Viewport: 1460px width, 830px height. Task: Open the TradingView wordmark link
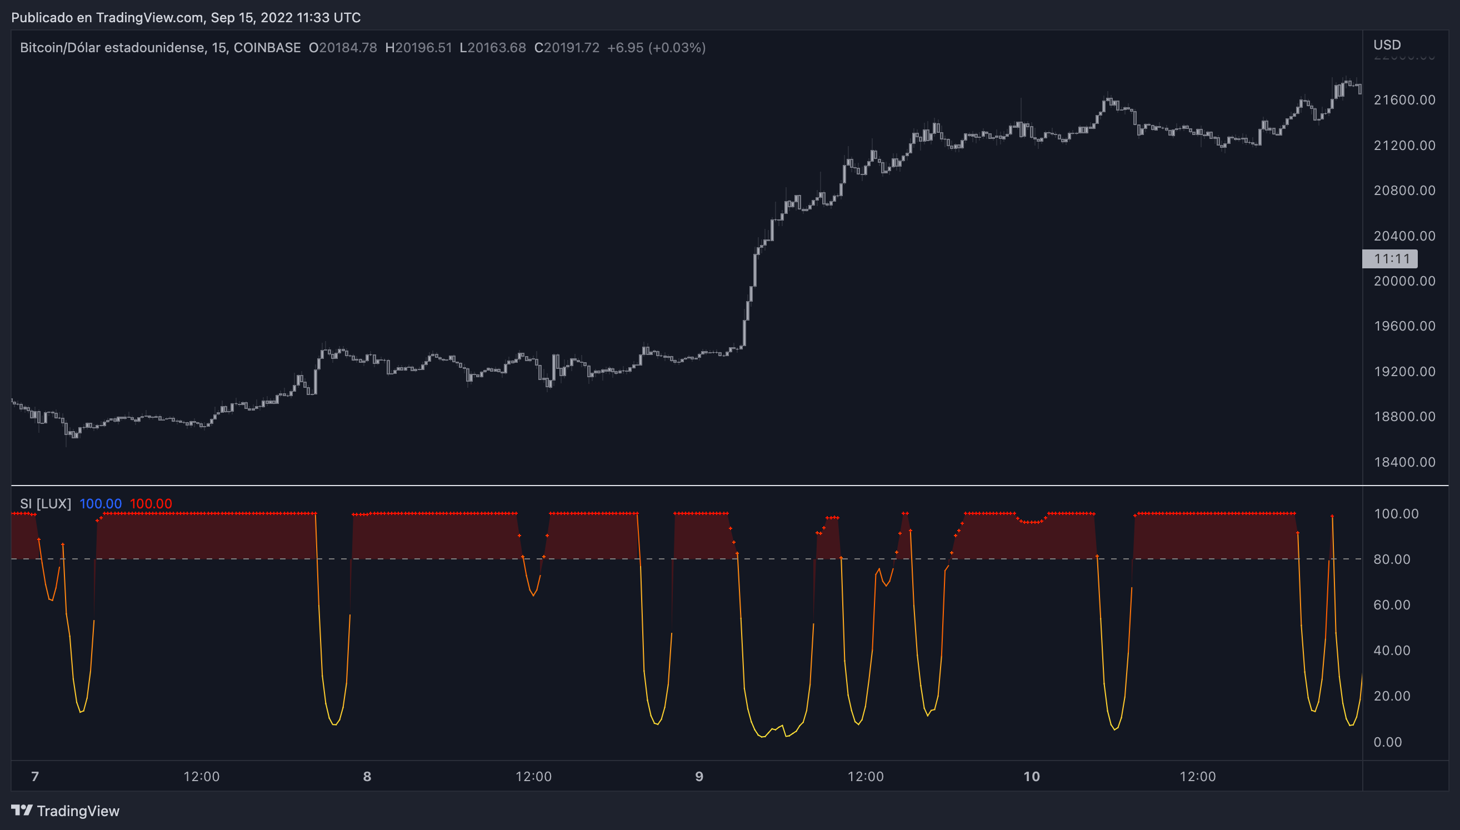point(78,811)
